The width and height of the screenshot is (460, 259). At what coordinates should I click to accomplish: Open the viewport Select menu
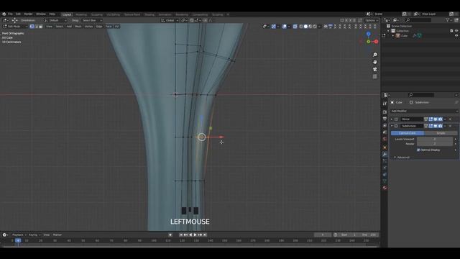tap(59, 27)
